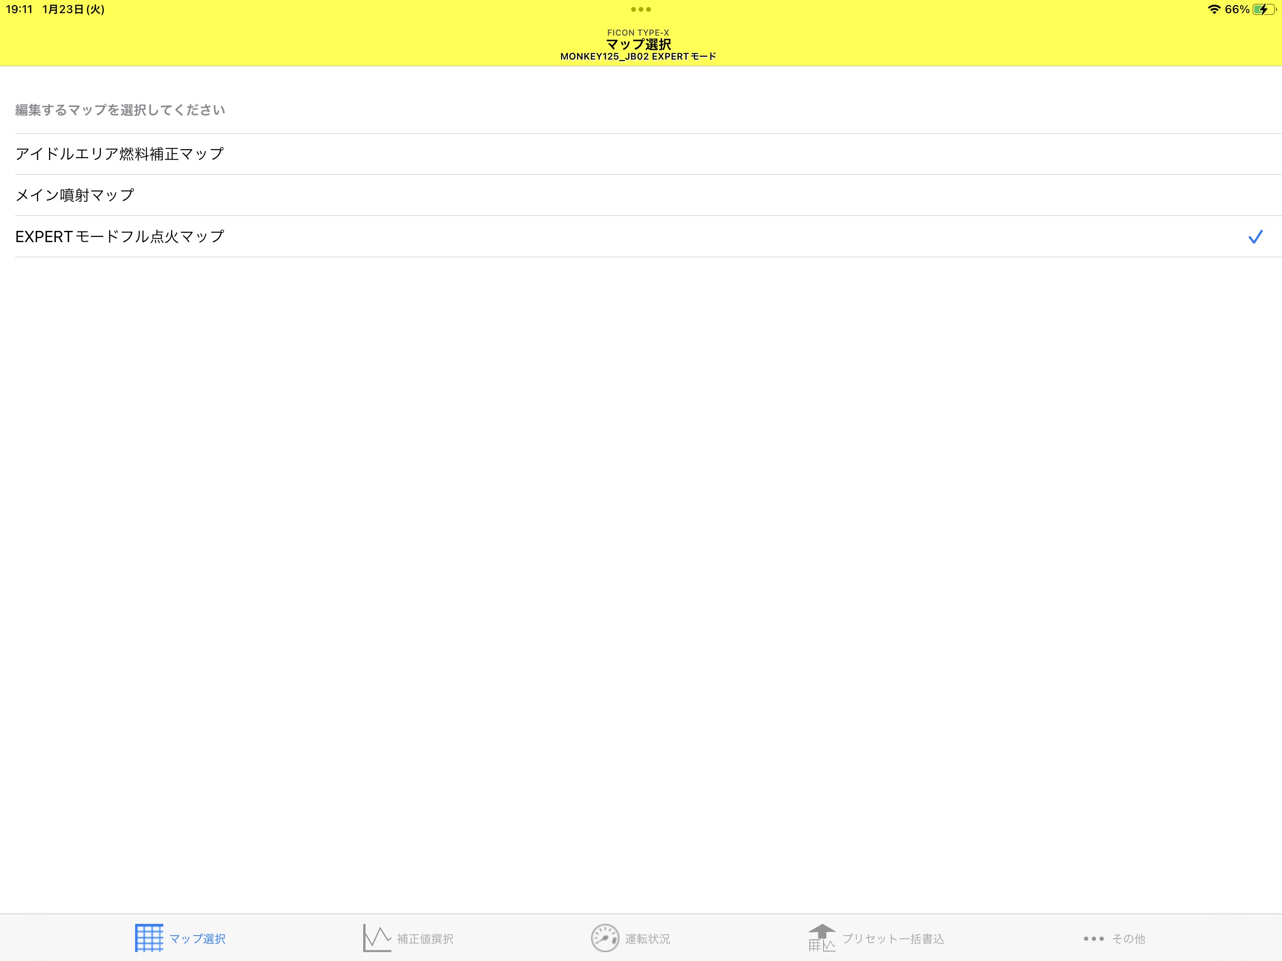Tap the 66% battery percentage
1282x961 pixels.
(x=1237, y=9)
